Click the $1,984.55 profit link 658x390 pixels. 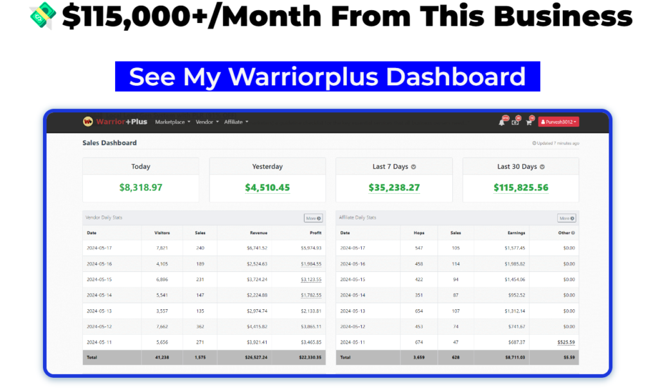(311, 264)
